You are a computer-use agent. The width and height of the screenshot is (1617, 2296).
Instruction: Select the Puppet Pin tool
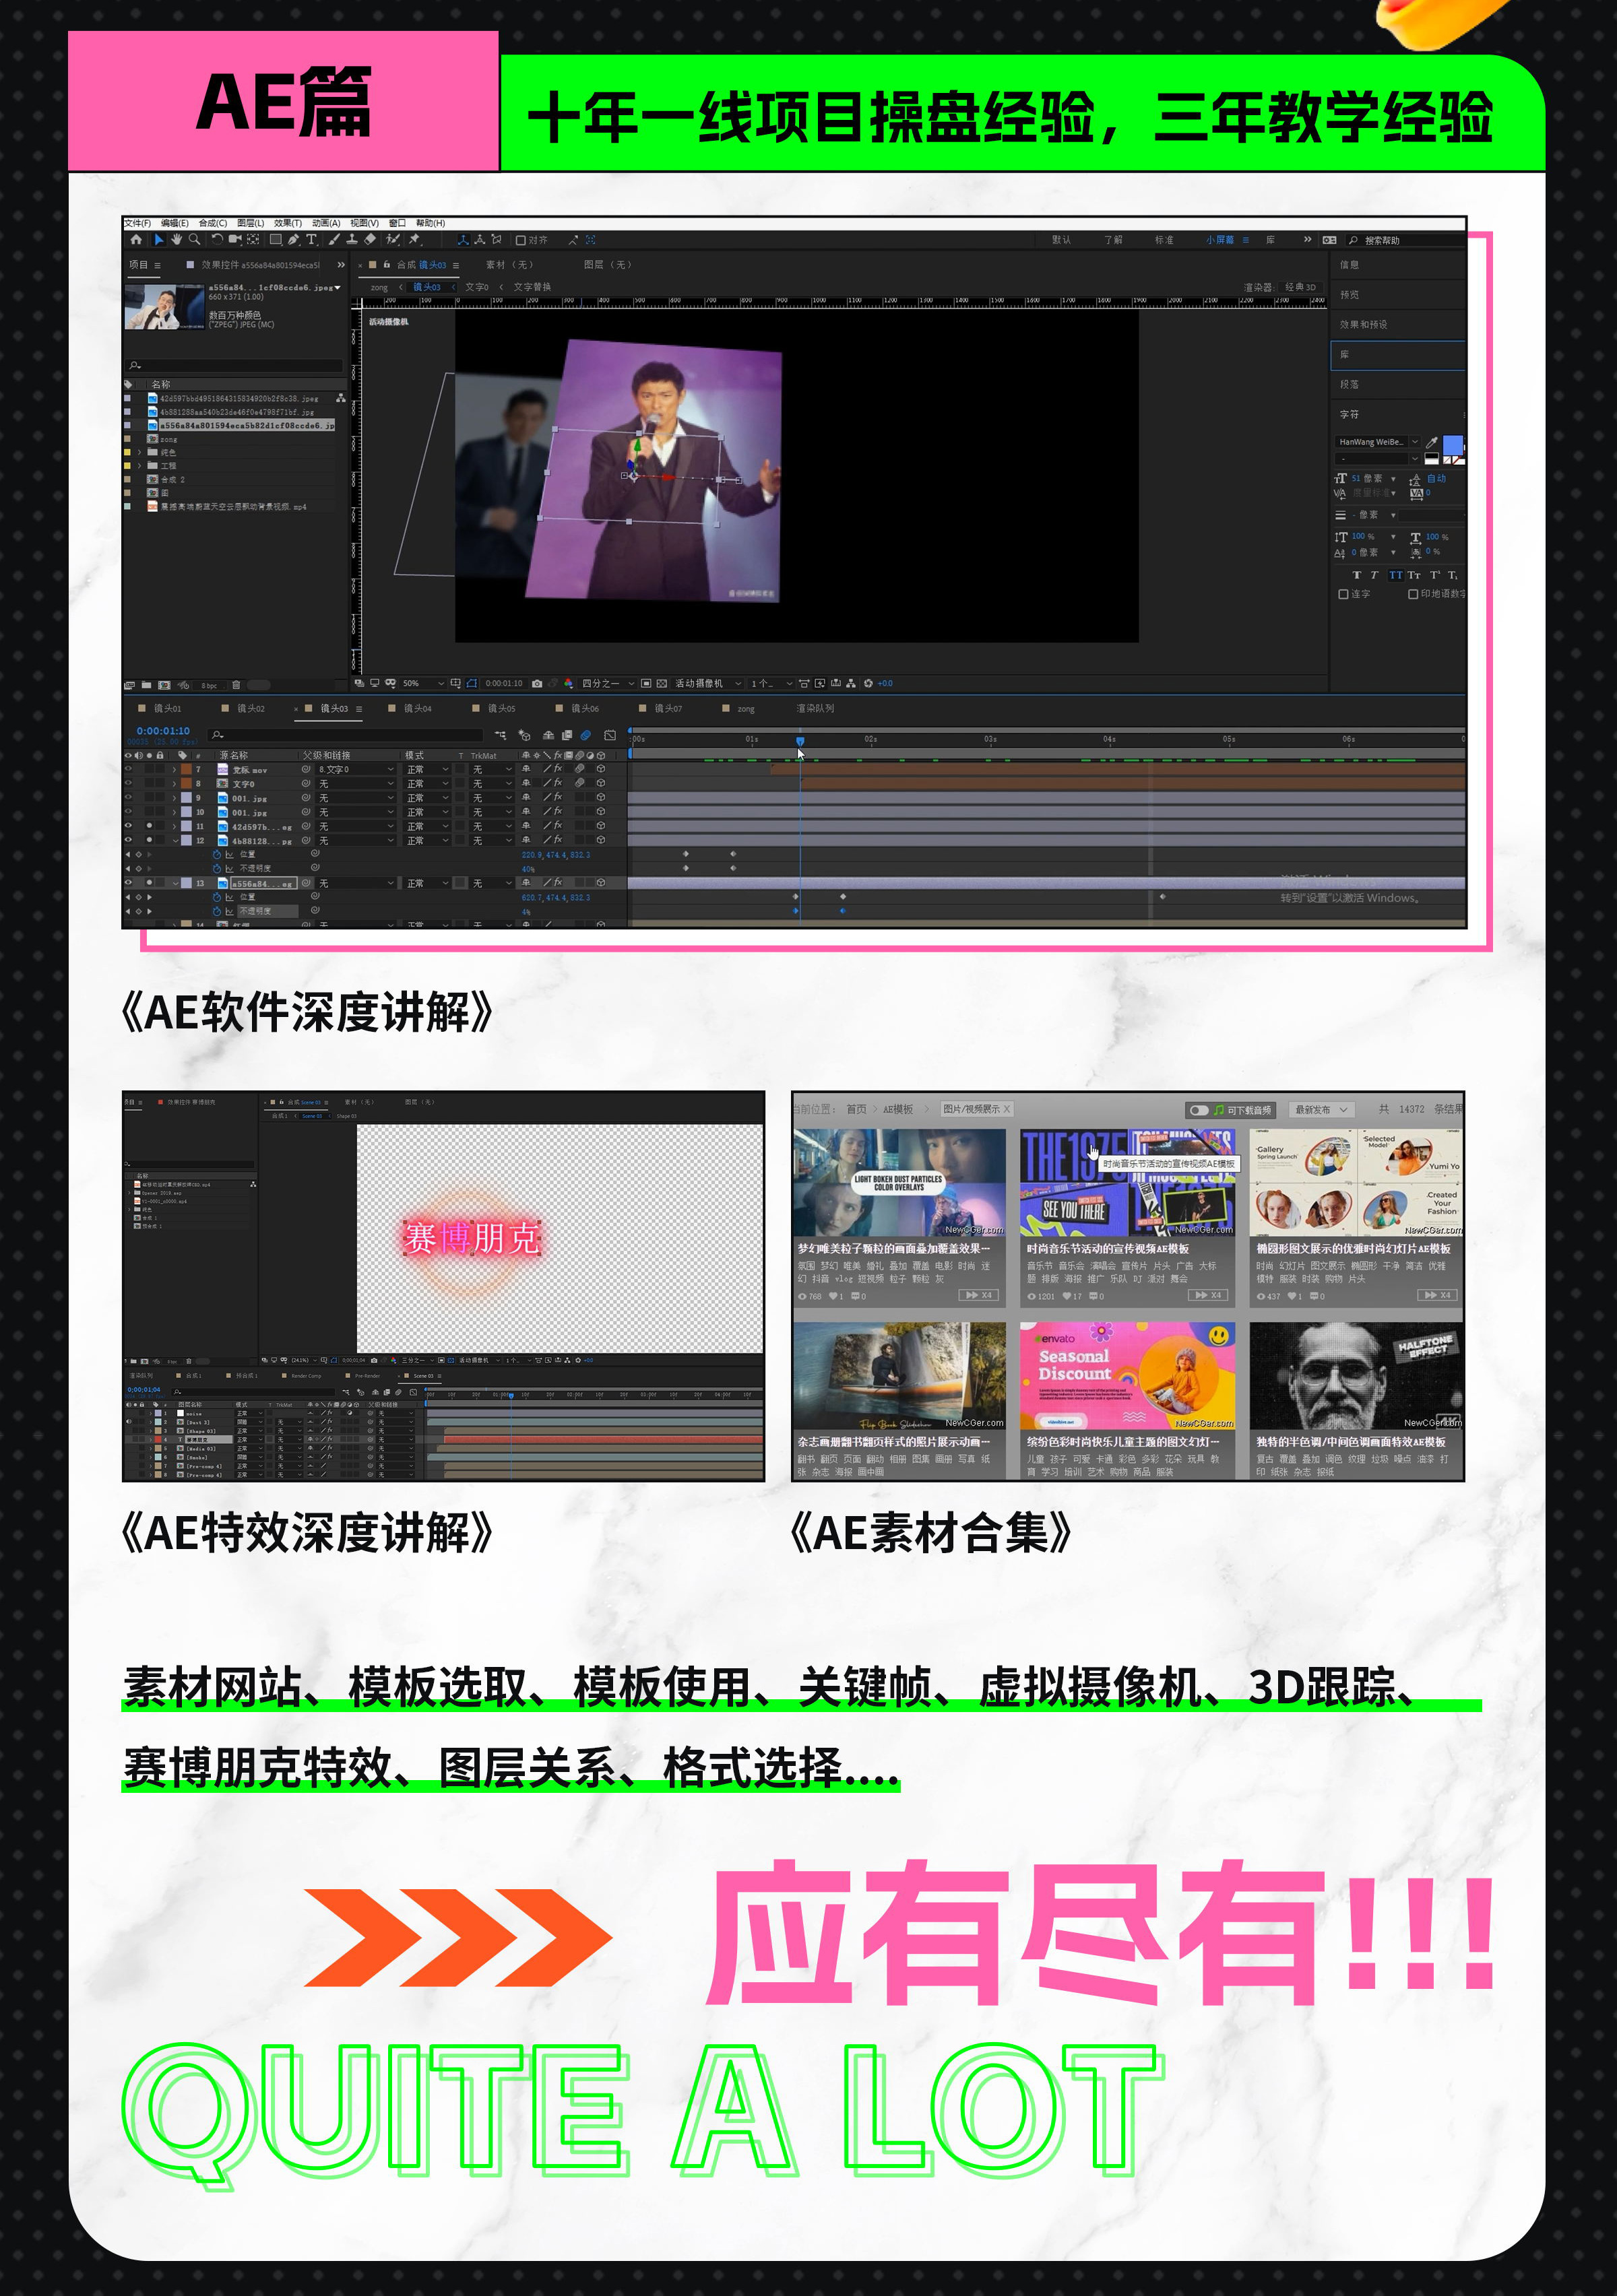click(x=414, y=240)
